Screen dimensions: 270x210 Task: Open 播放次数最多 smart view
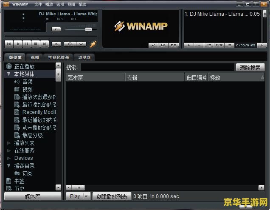click(x=35, y=97)
